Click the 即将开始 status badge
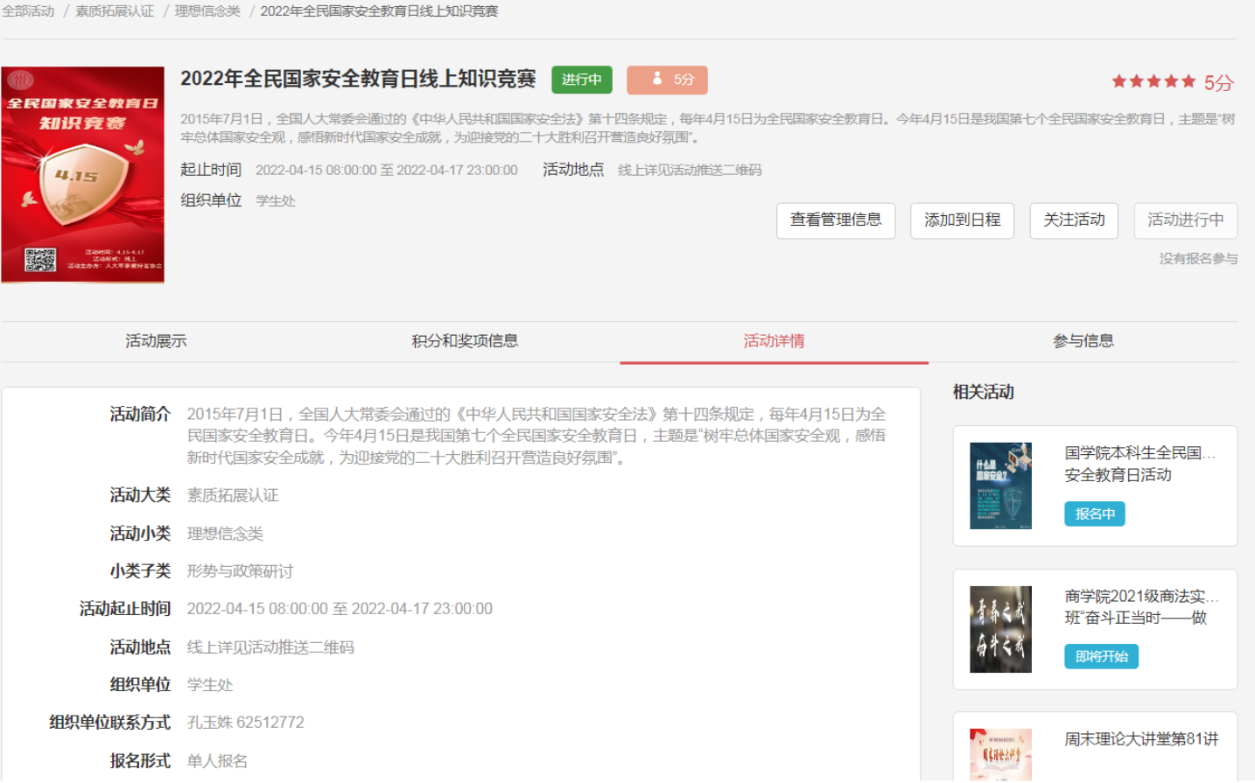Screen dimensions: 1255x783 1101,657
